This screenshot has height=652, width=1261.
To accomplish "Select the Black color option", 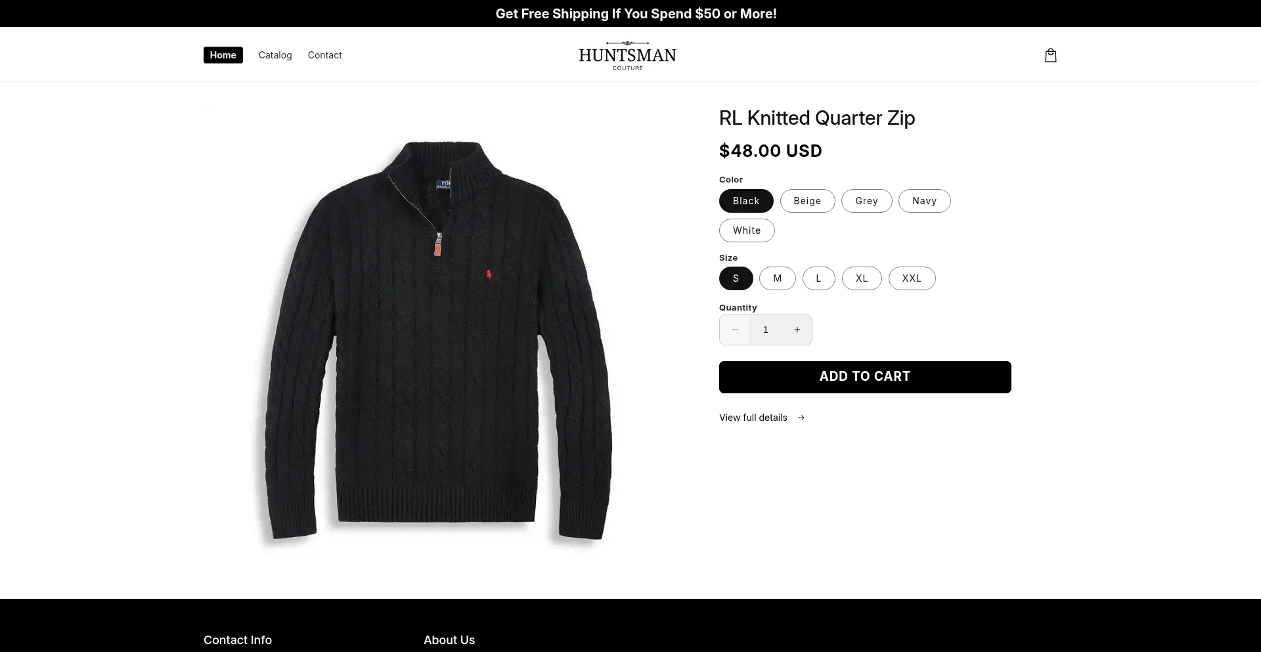I will pyautogui.click(x=746, y=201).
